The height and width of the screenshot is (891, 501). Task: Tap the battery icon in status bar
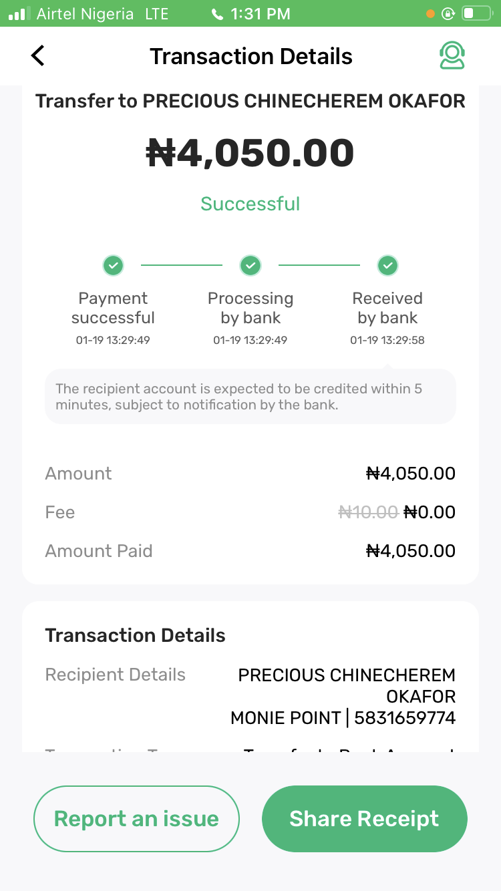[x=476, y=13]
